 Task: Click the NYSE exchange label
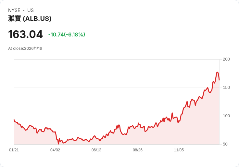[x=14, y=10]
